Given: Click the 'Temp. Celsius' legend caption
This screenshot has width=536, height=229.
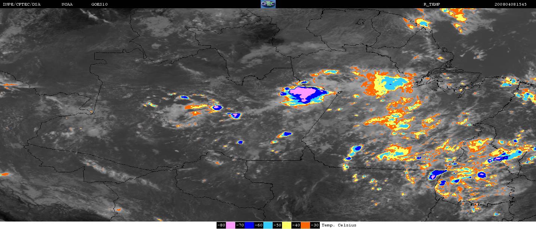Looking at the screenshot, I should 339,225.
